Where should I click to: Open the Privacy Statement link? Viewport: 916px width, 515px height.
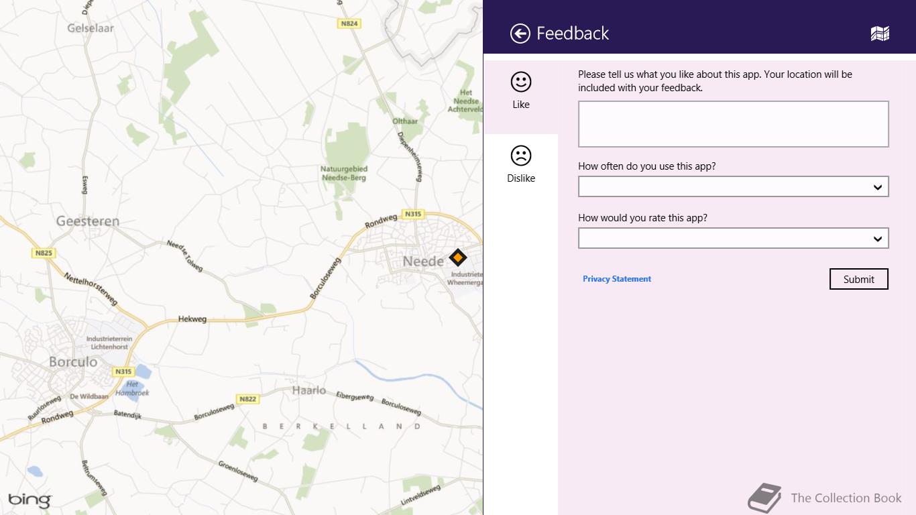(617, 279)
